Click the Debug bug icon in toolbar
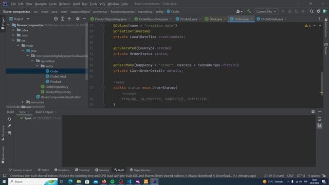Screen dimensions: 329x185 [290, 11]
